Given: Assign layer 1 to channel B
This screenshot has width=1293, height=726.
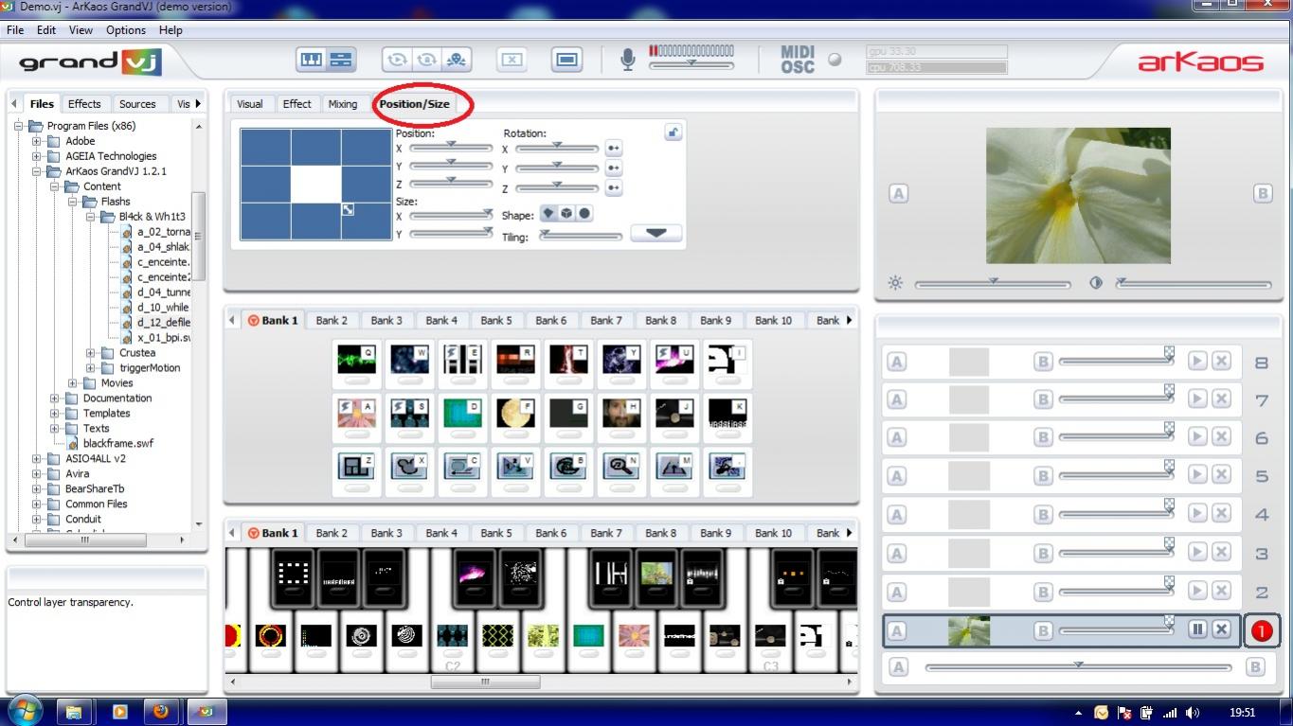Looking at the screenshot, I should (1043, 630).
